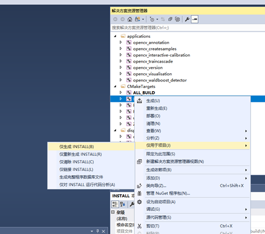Select the CMakeTargets folder icon
Viewport: 265px width, 234px height.
(x=123, y=86)
